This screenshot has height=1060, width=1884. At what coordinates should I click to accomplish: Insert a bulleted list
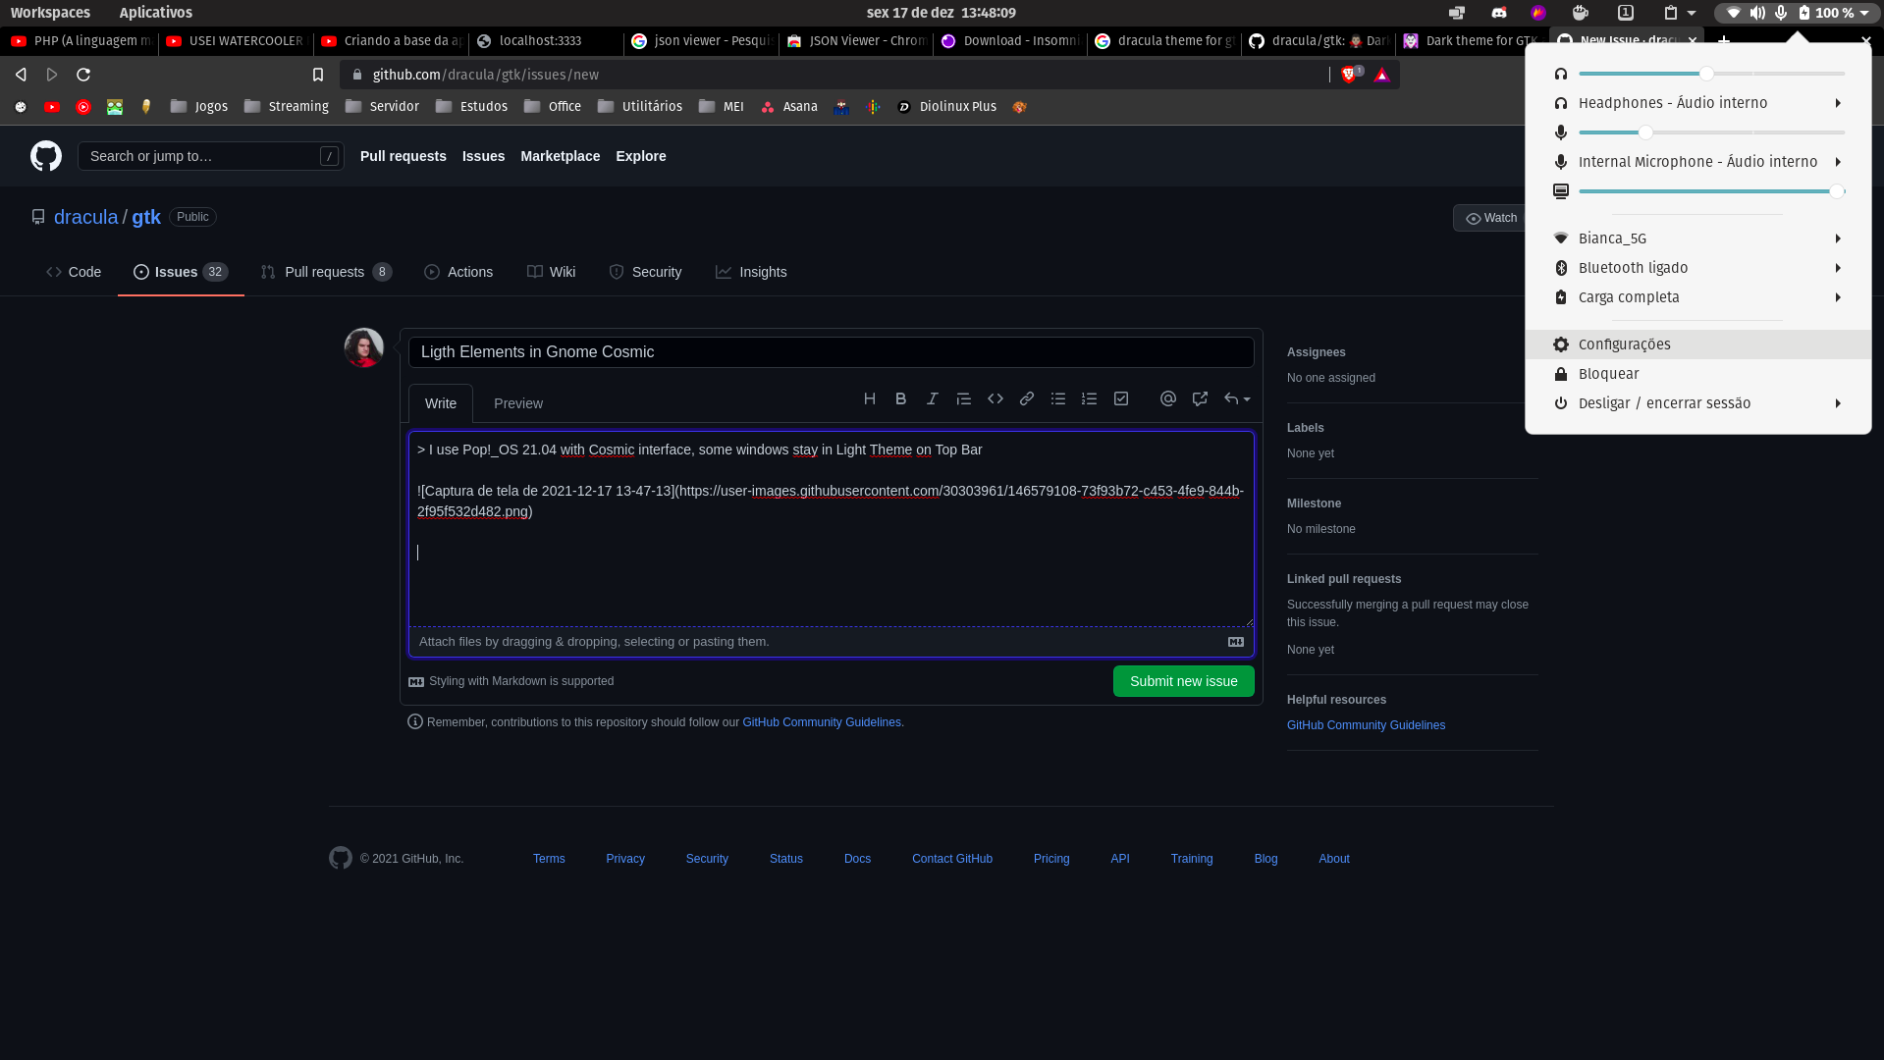tap(1058, 398)
